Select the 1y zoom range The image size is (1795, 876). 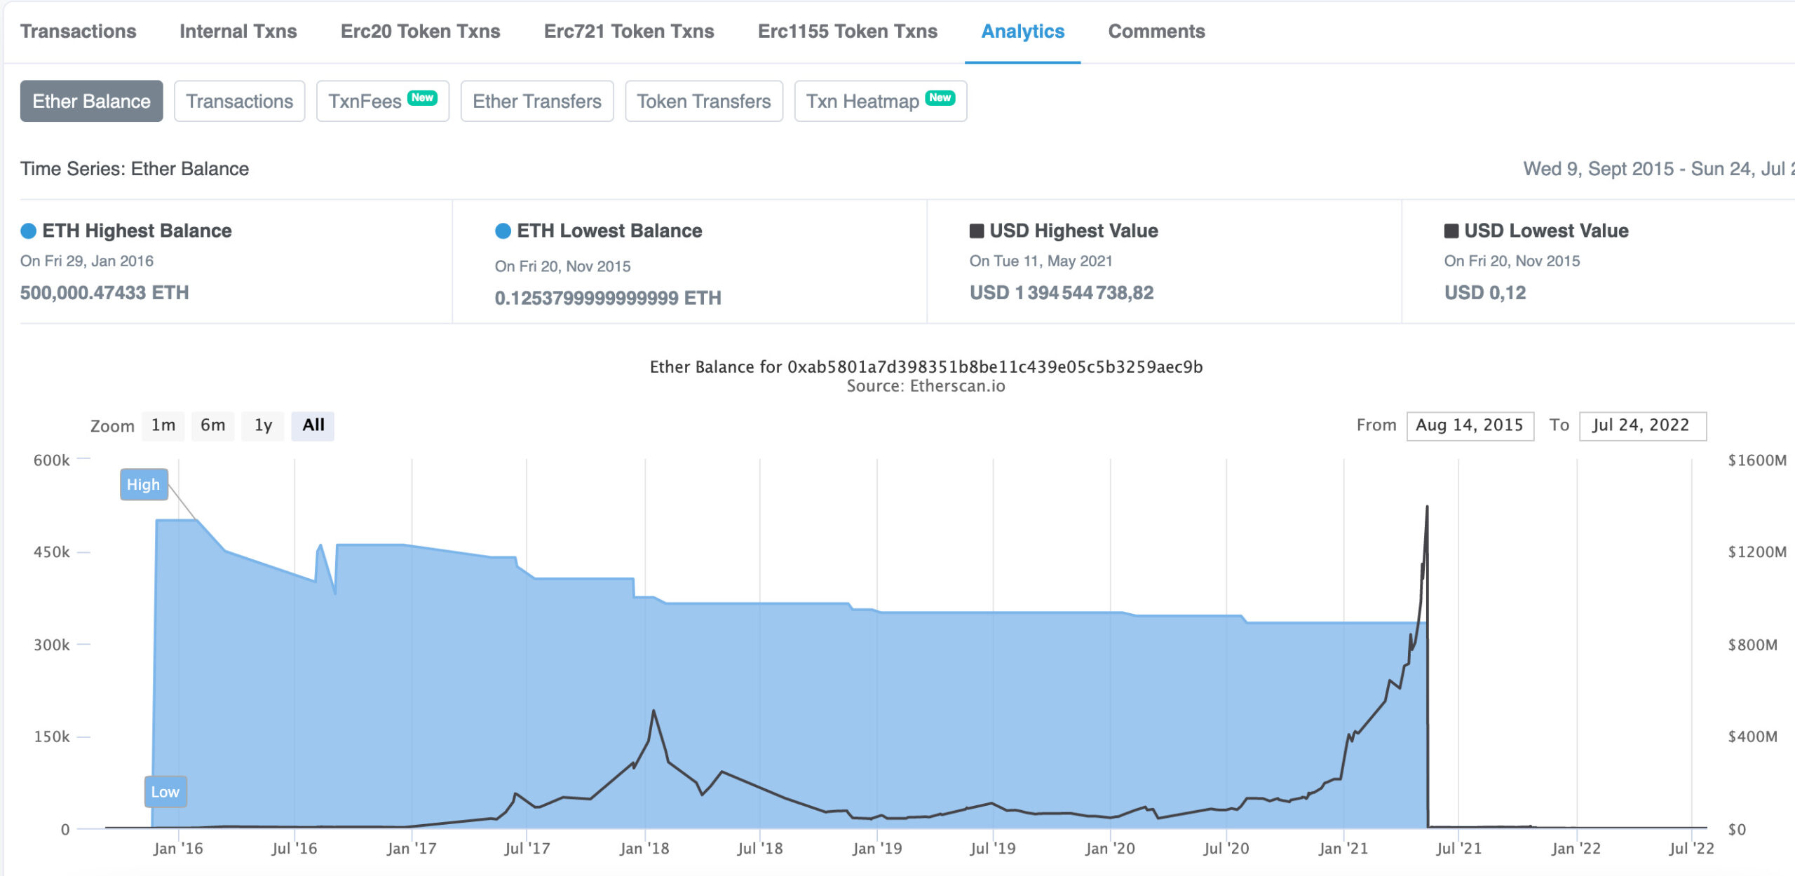click(263, 425)
